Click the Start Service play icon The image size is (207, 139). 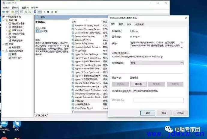pyautogui.click(x=44, y=12)
